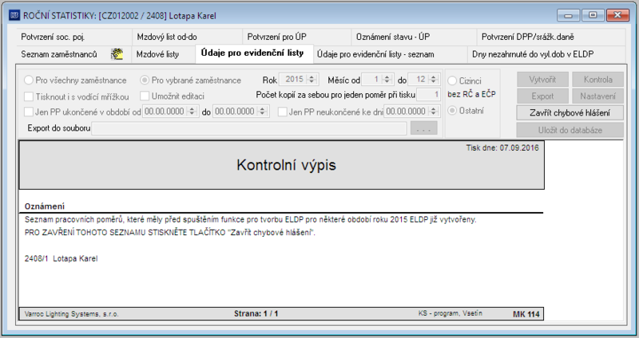This screenshot has height=338, width=639.
Task: Click the app icon in the title bar
Action: (14, 15)
